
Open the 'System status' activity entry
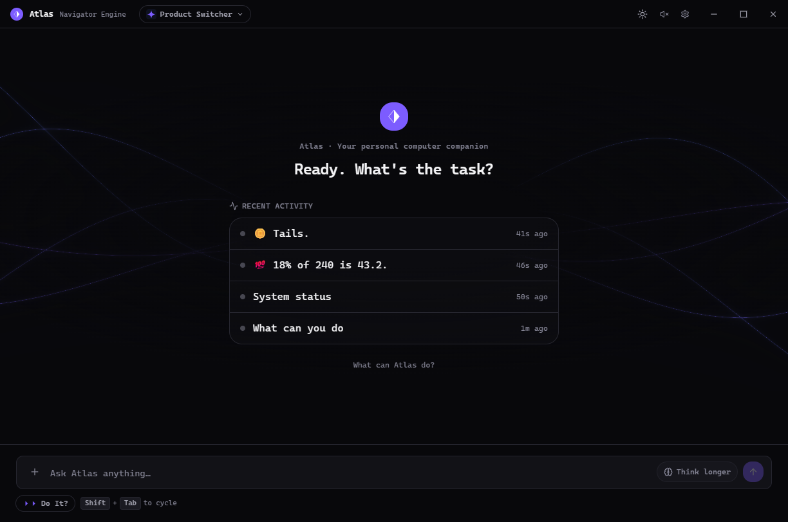394,297
